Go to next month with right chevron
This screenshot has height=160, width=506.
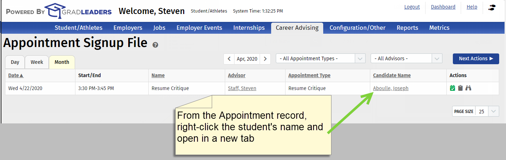pos(265,59)
